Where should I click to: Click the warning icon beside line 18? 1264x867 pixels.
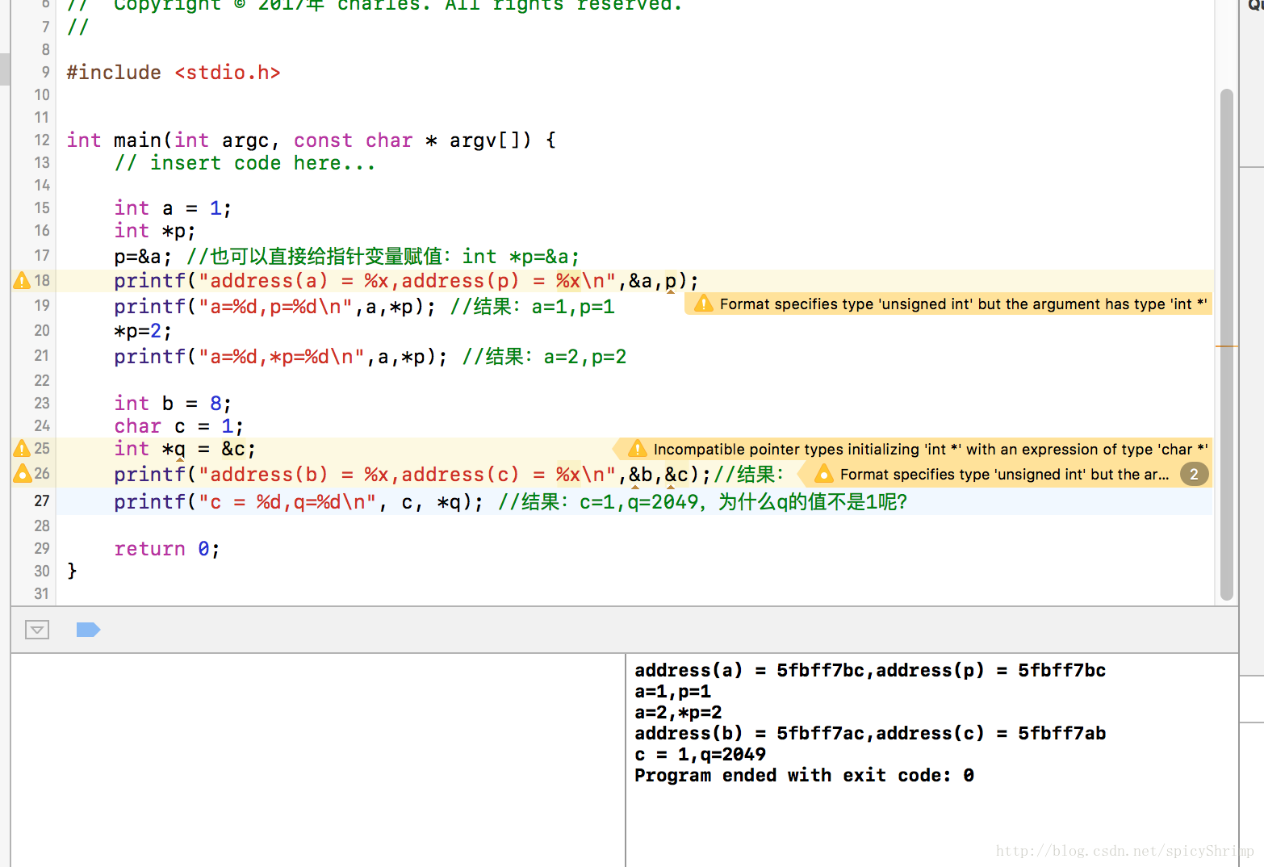click(22, 280)
